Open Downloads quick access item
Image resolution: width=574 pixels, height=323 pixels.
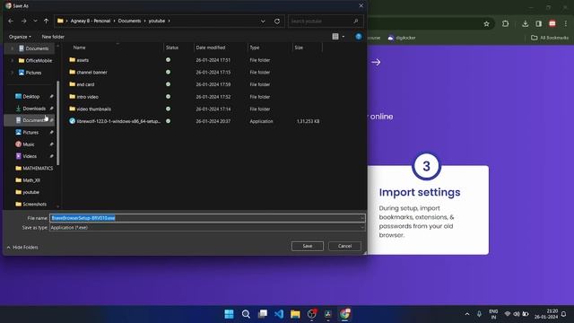coord(34,109)
